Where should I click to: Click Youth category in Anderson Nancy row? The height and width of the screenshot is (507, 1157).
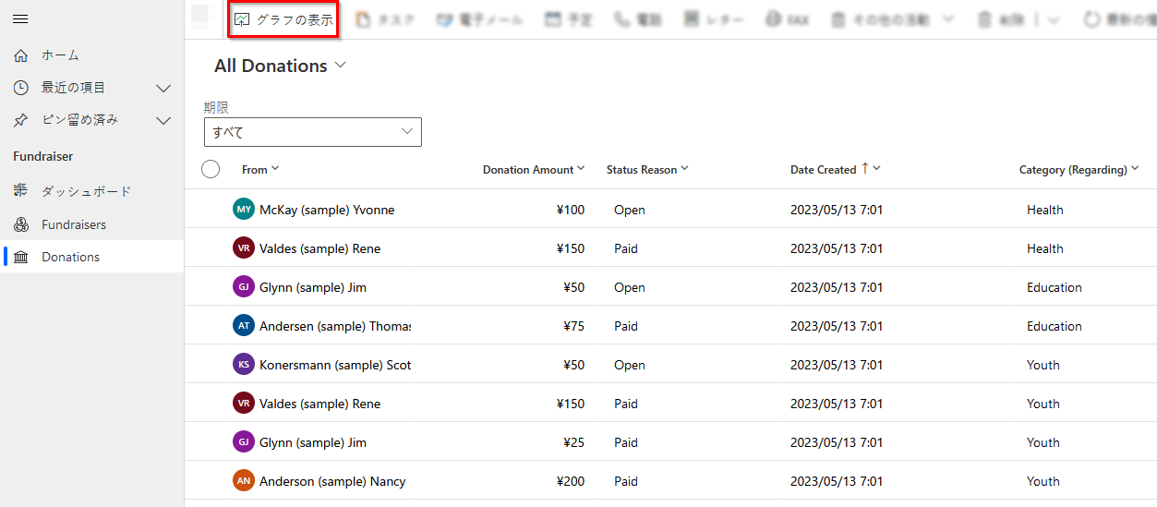pos(1043,481)
